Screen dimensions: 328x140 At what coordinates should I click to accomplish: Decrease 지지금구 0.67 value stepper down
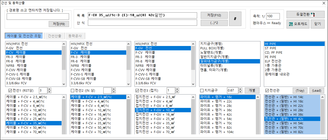pos(240,92)
